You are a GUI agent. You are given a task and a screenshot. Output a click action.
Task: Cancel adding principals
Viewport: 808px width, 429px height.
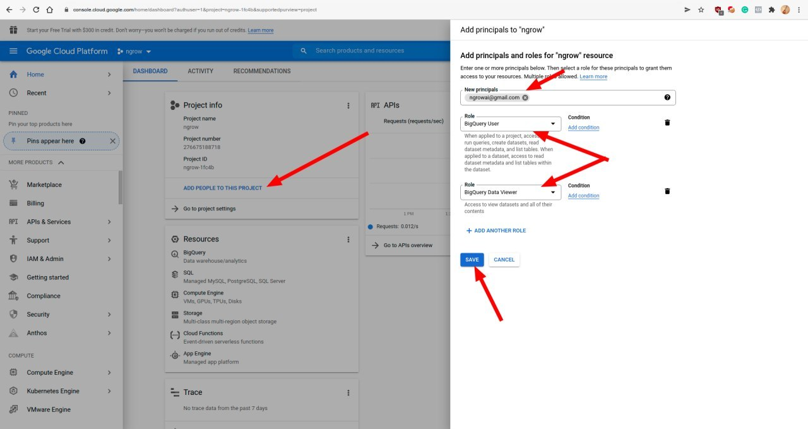point(504,260)
